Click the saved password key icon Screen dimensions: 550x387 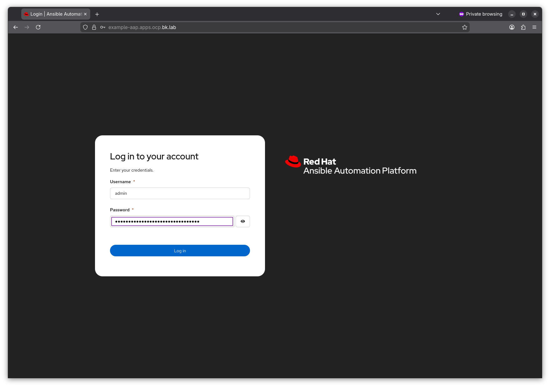click(x=102, y=27)
